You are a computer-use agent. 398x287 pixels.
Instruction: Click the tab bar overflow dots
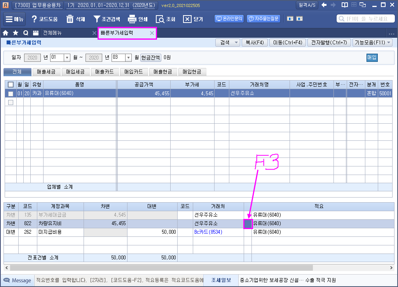[391, 34]
